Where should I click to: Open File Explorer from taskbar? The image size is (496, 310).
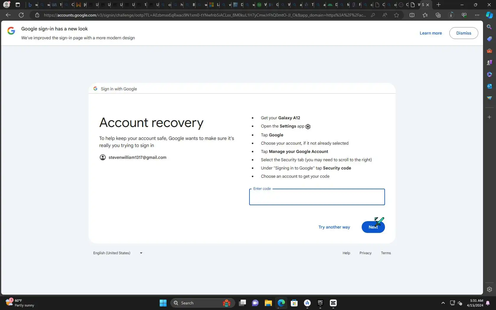click(268, 303)
